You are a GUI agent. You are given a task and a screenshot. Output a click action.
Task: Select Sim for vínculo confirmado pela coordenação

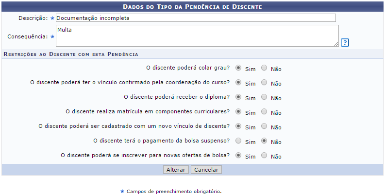[238, 83]
